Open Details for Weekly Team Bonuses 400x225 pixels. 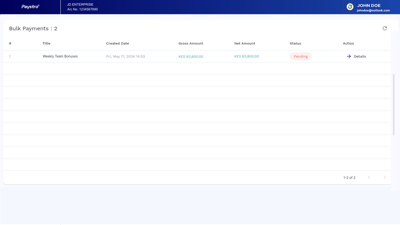356,56
